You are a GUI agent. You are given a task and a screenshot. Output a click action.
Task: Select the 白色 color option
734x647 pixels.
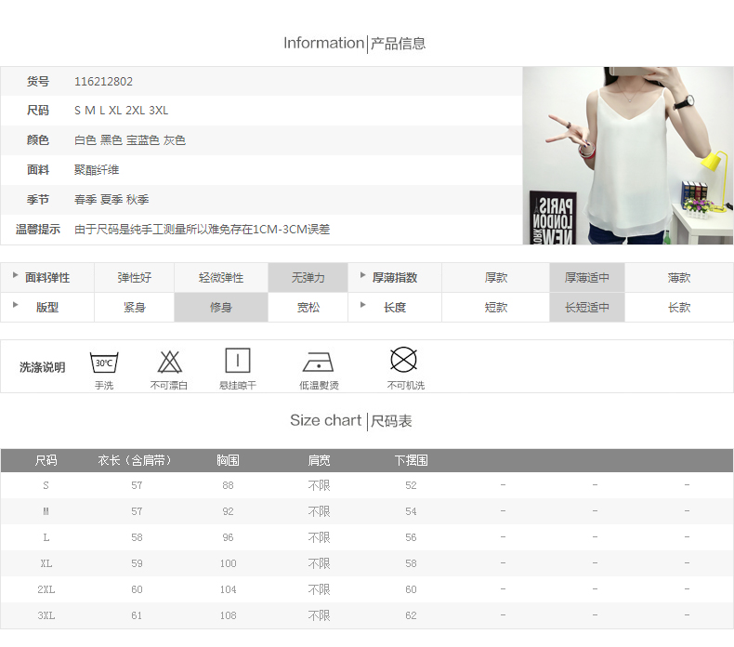click(x=85, y=140)
